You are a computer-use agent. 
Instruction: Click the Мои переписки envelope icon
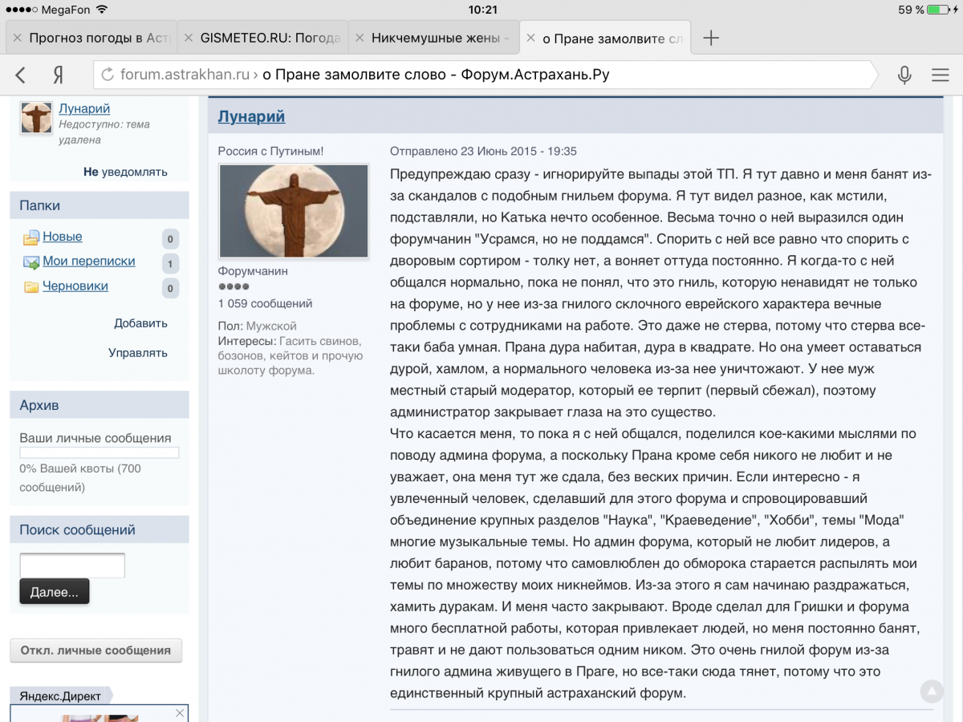[x=31, y=262]
